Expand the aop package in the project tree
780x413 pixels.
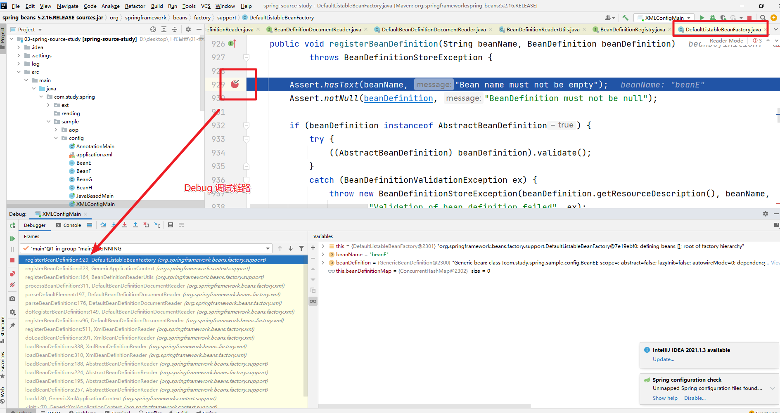(x=56, y=130)
